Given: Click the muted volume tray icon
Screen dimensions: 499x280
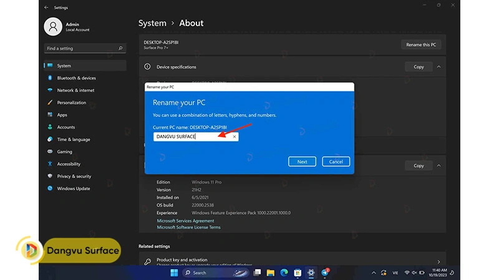Looking at the screenshot, I should point(414,273).
